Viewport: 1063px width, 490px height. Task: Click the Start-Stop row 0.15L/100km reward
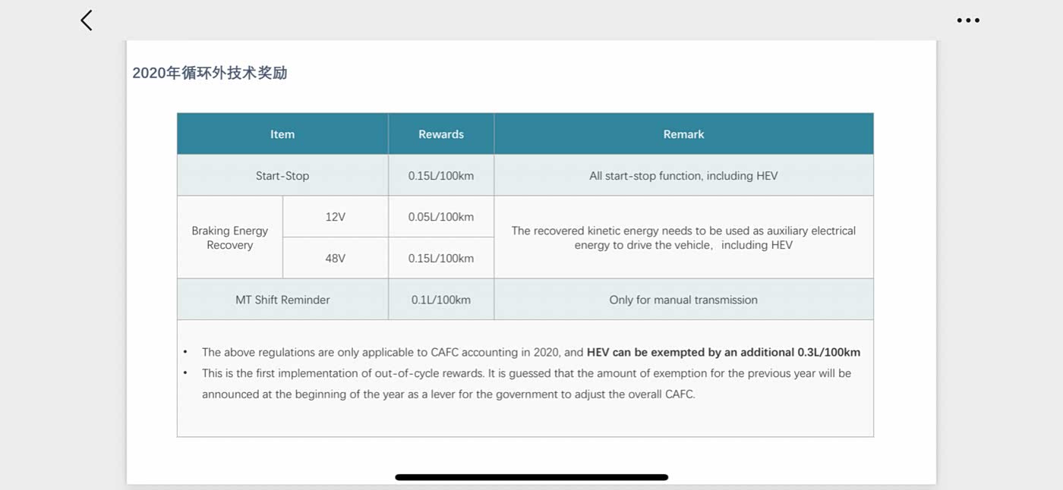point(441,176)
